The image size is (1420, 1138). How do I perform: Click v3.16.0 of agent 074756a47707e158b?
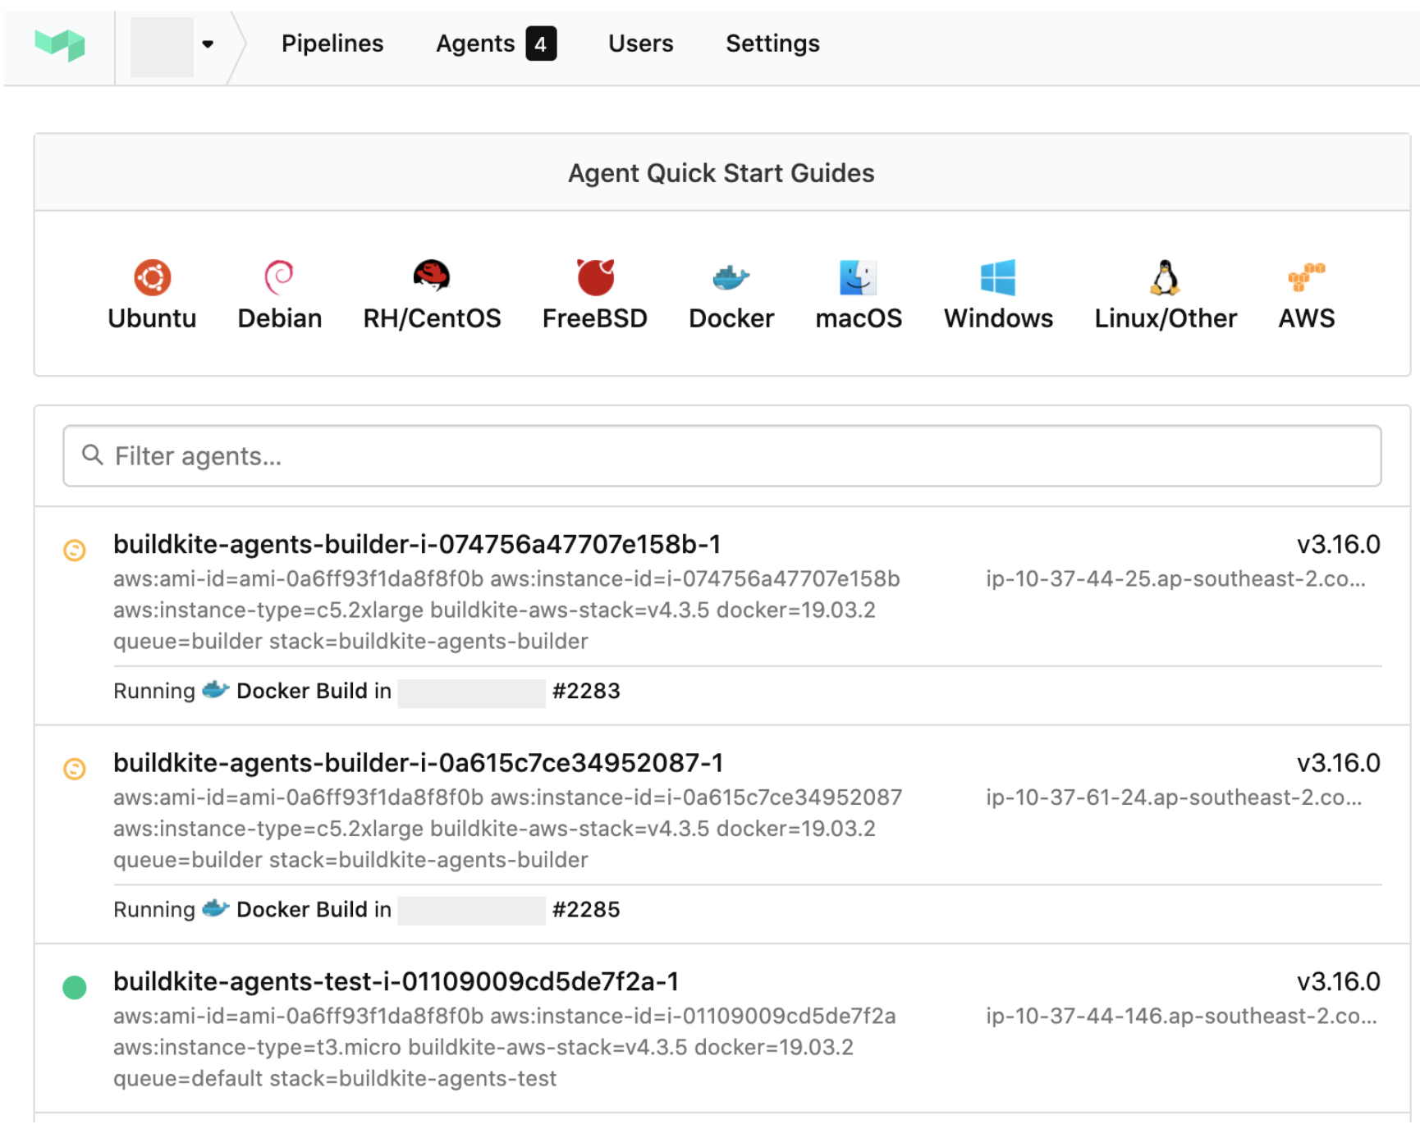click(x=1339, y=544)
